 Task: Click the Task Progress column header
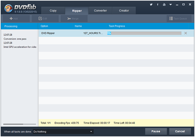coord(148,26)
